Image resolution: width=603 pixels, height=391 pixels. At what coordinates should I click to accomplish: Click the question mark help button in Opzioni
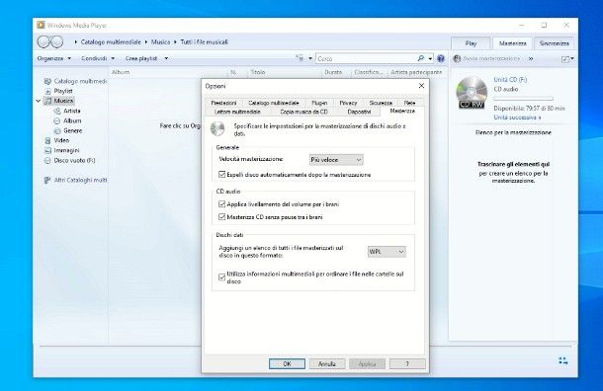pyautogui.click(x=407, y=363)
